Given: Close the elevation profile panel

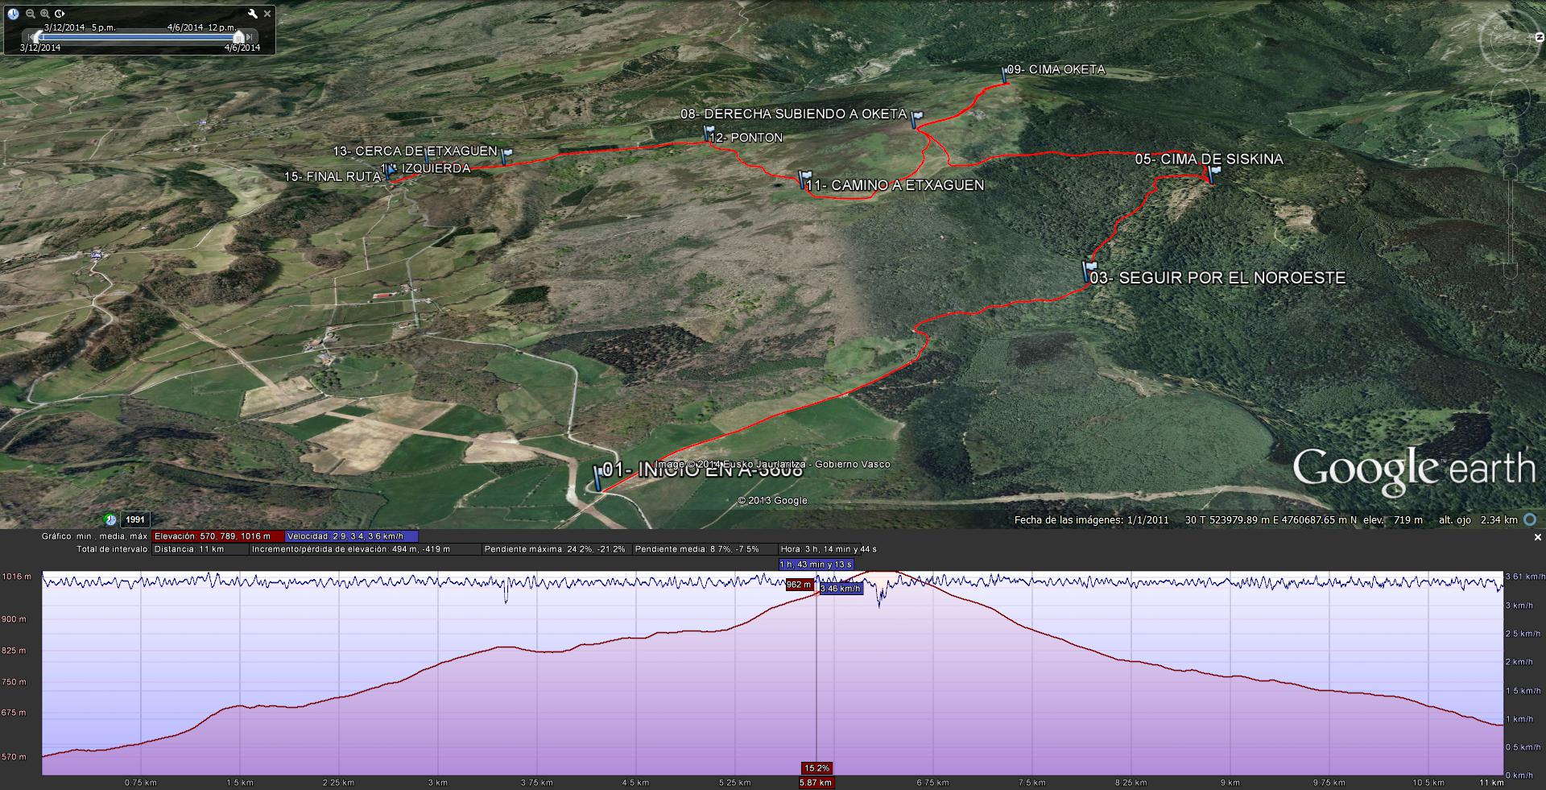Looking at the screenshot, I should tap(1537, 537).
